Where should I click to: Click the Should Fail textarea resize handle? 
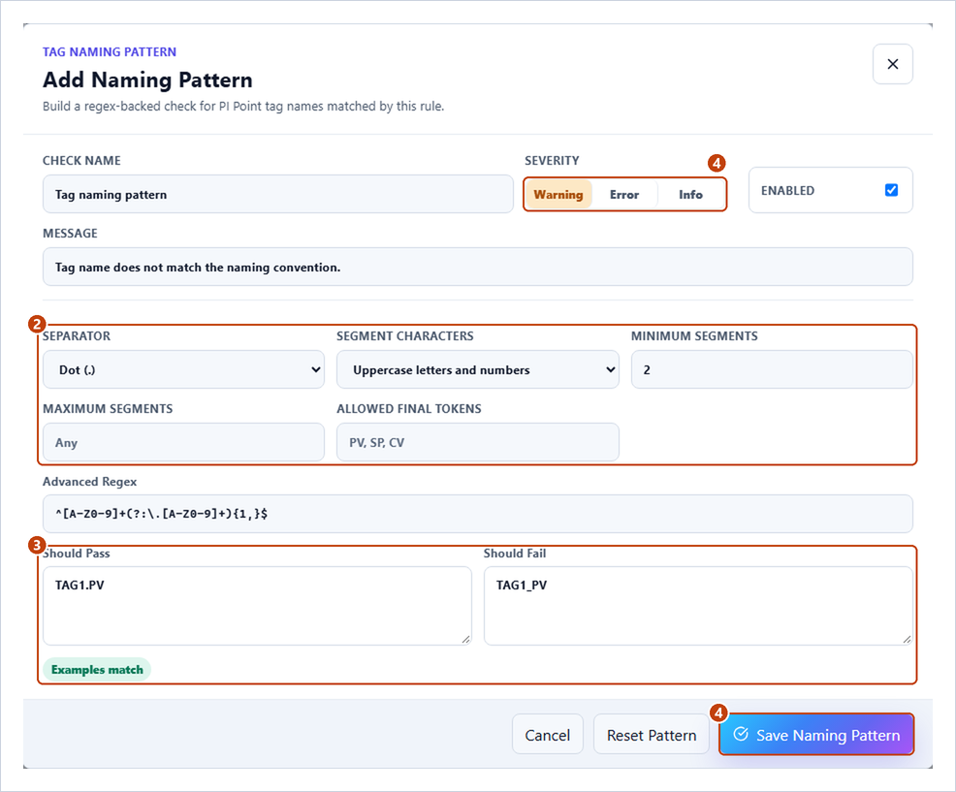pyautogui.click(x=907, y=639)
